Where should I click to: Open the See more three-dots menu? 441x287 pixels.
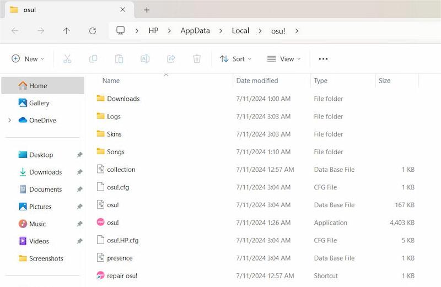point(323,59)
